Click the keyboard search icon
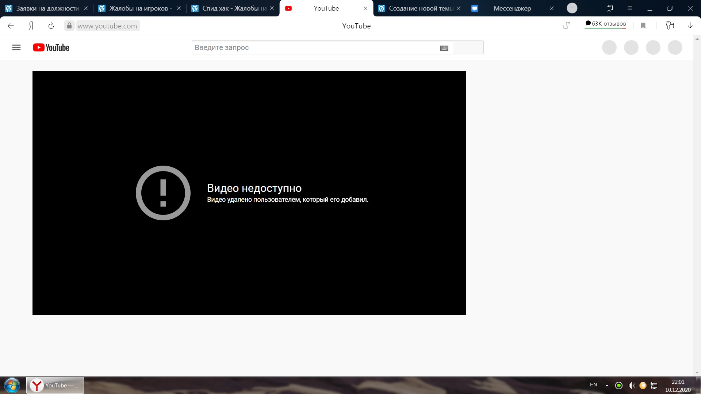 (x=444, y=48)
